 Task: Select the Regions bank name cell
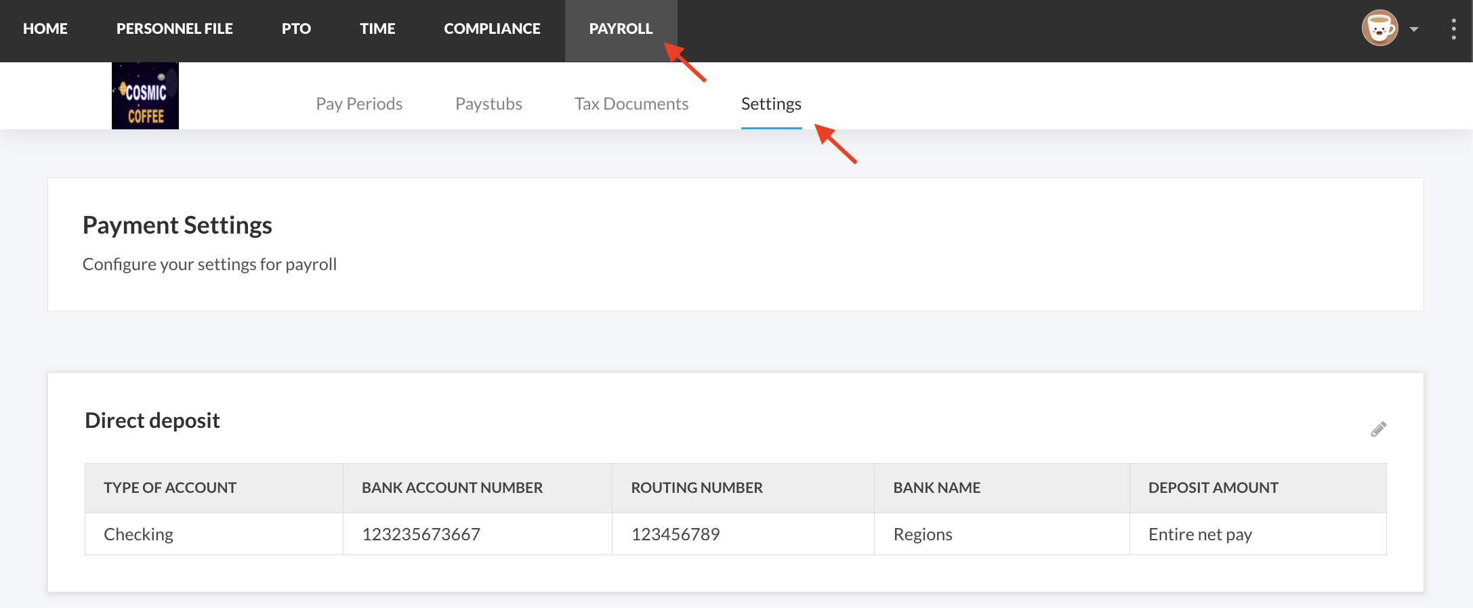point(923,534)
